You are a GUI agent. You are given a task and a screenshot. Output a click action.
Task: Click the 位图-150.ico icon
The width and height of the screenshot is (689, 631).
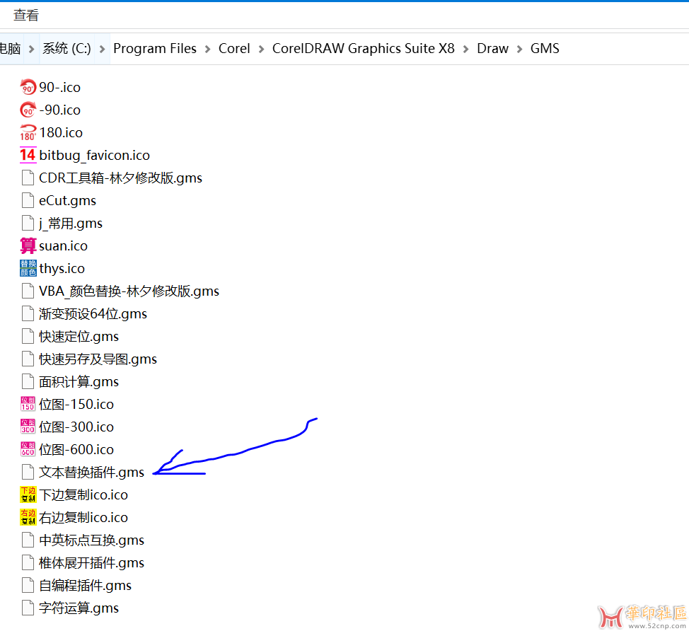click(x=28, y=404)
